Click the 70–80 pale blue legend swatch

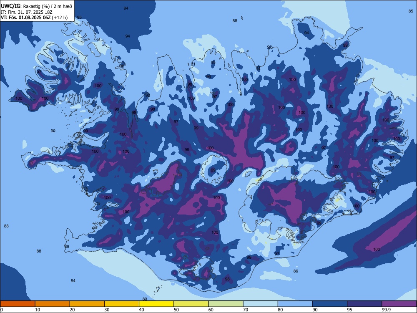pyautogui.click(x=260, y=304)
